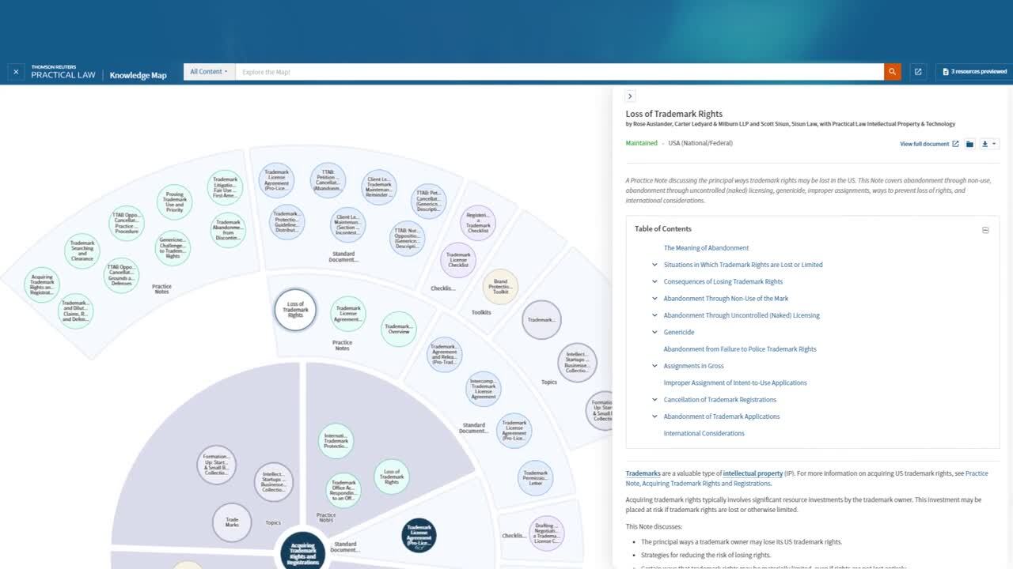Open the All Content filter dropdown

(209, 72)
